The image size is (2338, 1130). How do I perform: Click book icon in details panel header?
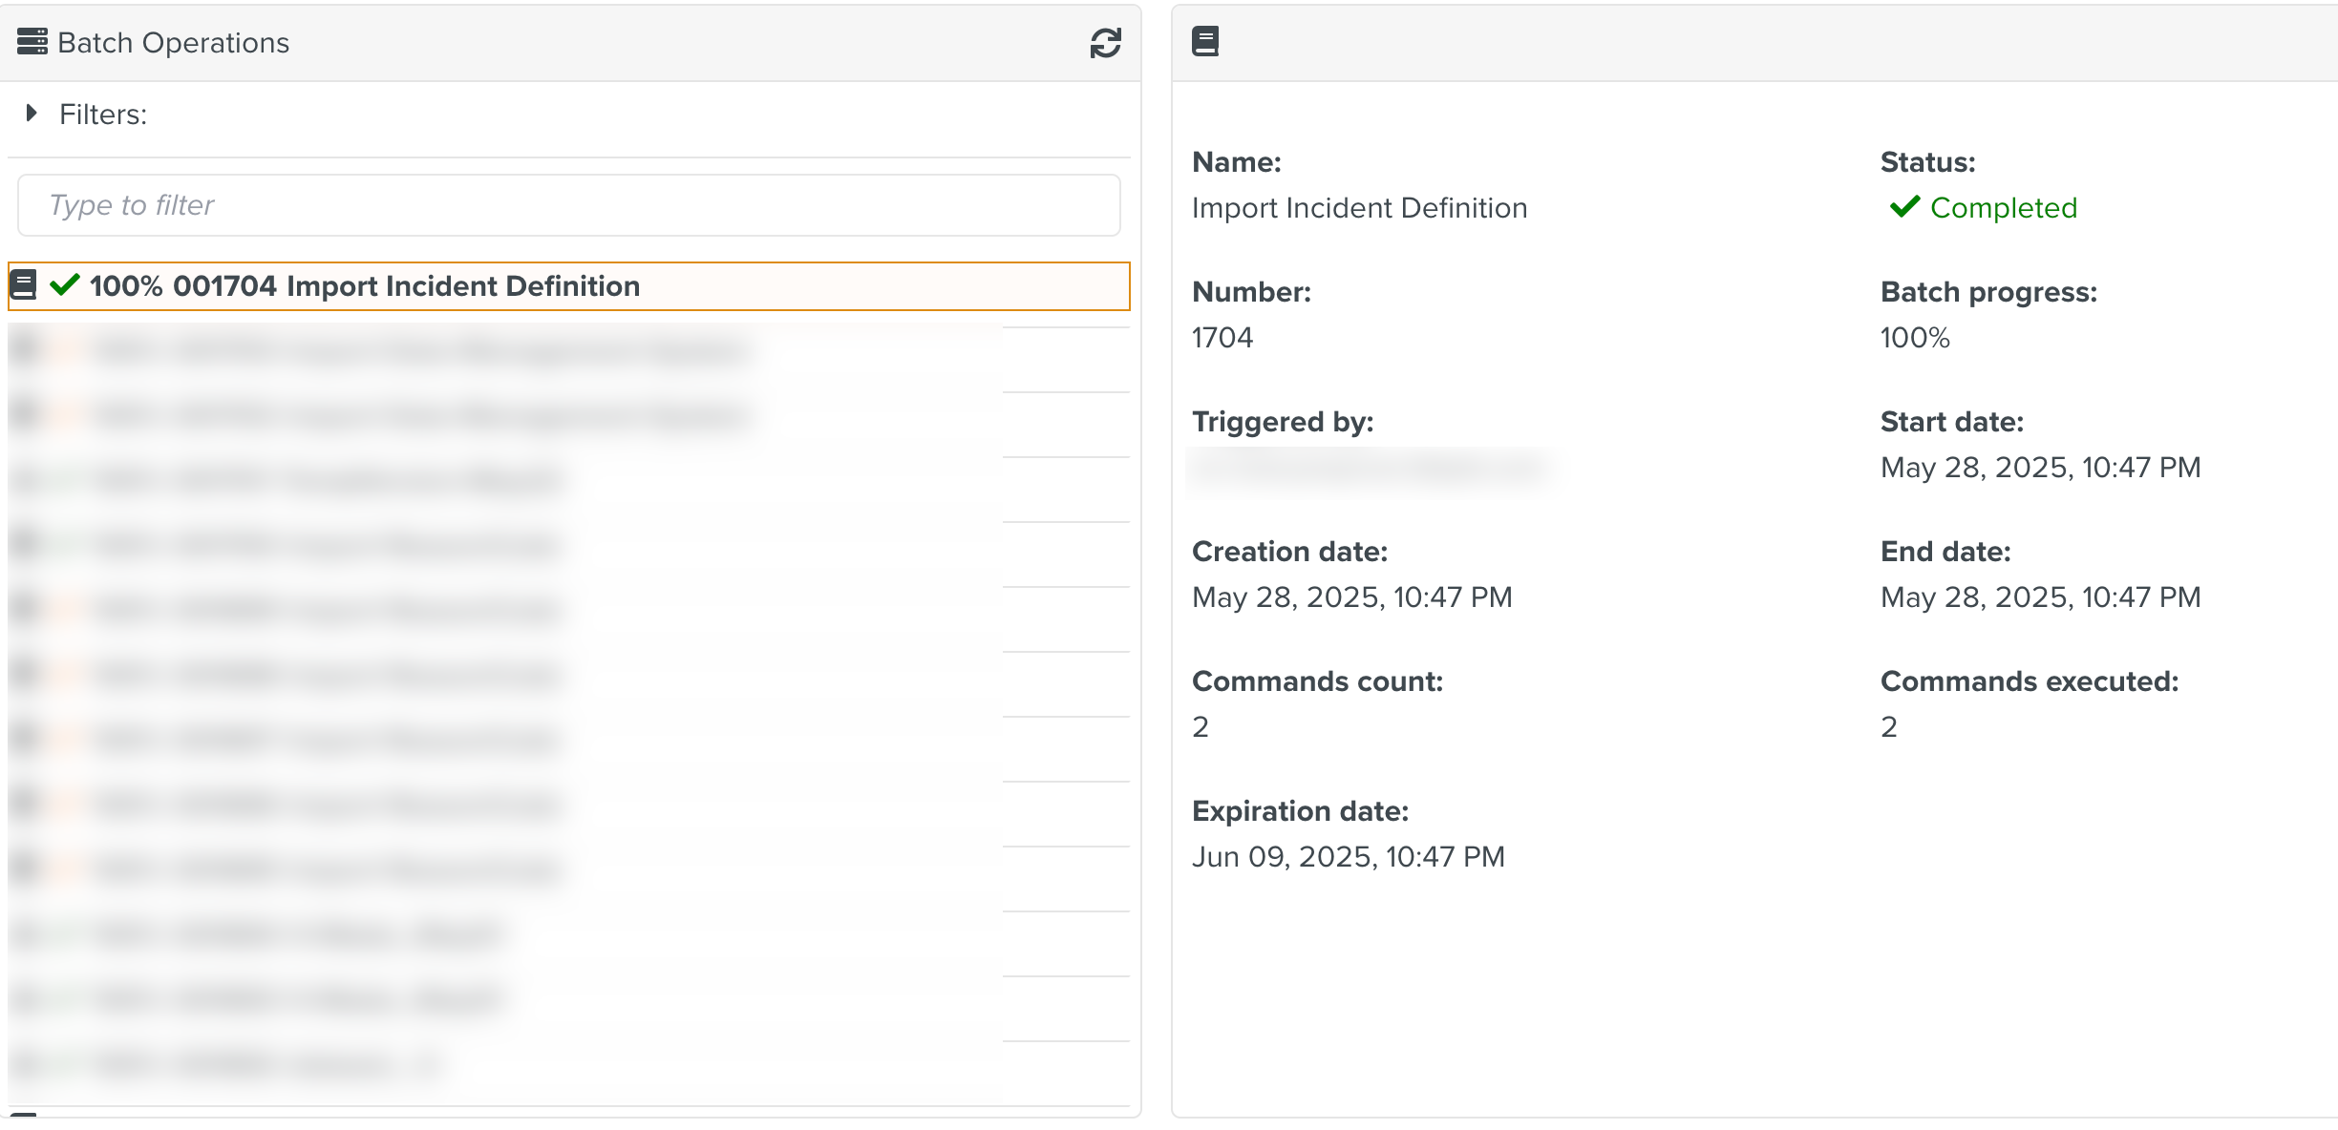(x=1205, y=42)
